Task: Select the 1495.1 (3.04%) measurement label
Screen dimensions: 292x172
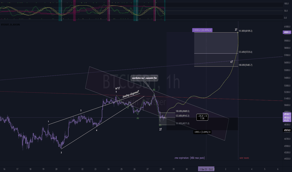Action: [202, 132]
